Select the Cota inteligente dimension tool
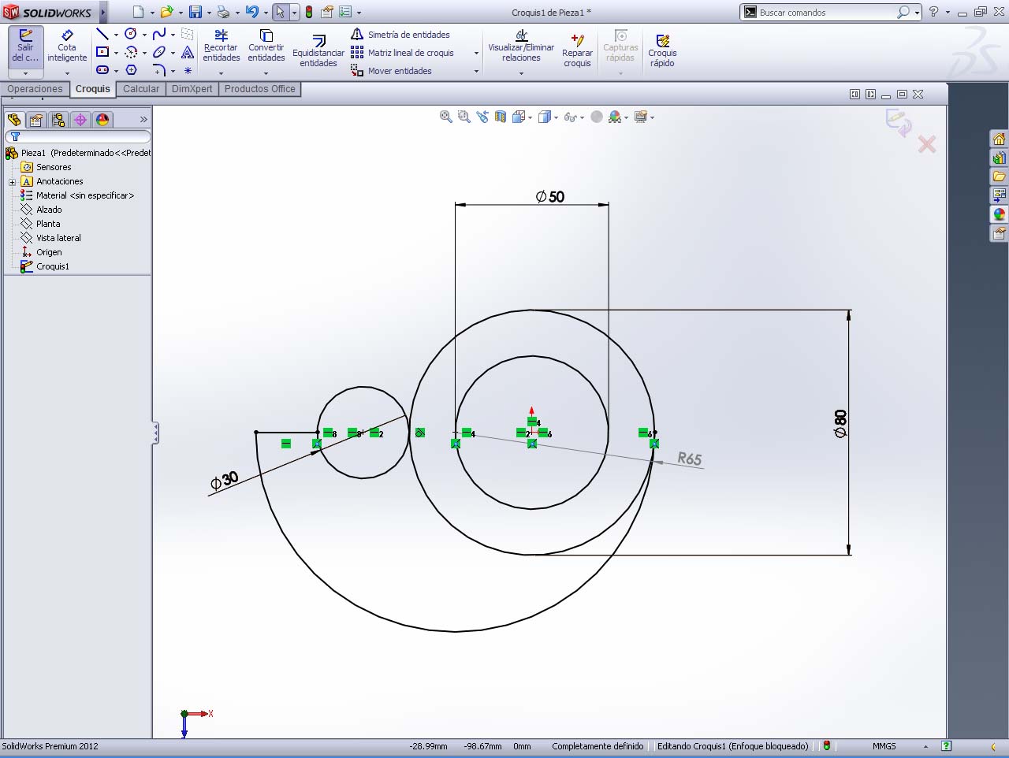The height and width of the screenshot is (758, 1009). point(67,46)
